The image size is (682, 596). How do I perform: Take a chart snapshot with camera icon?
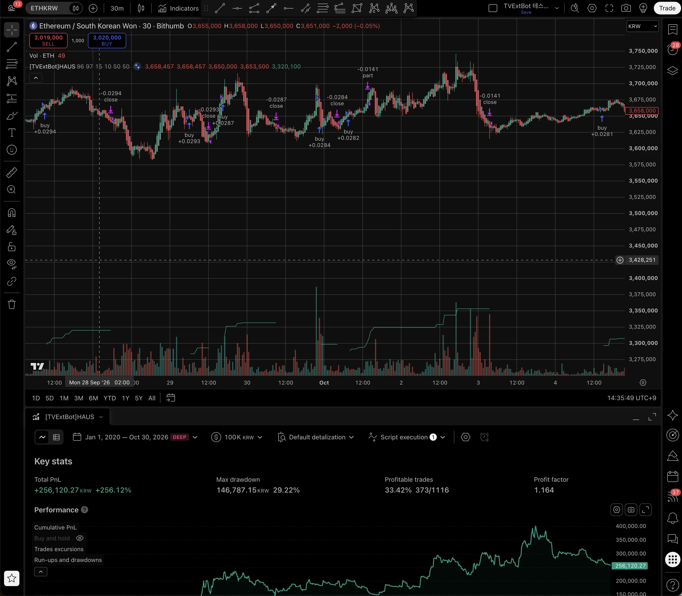tap(626, 8)
